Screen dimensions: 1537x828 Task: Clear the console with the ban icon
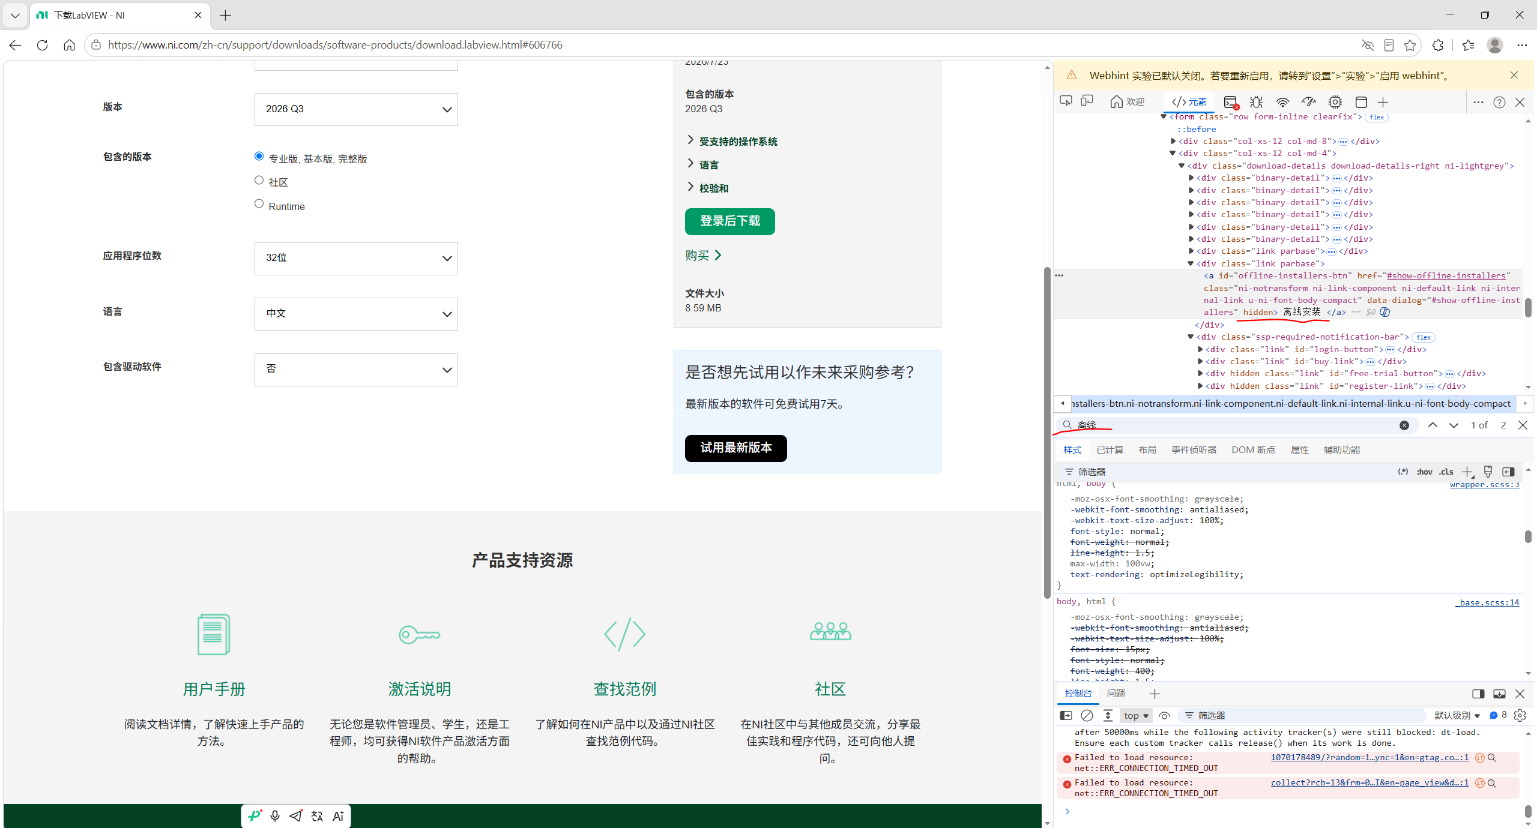pyautogui.click(x=1087, y=715)
